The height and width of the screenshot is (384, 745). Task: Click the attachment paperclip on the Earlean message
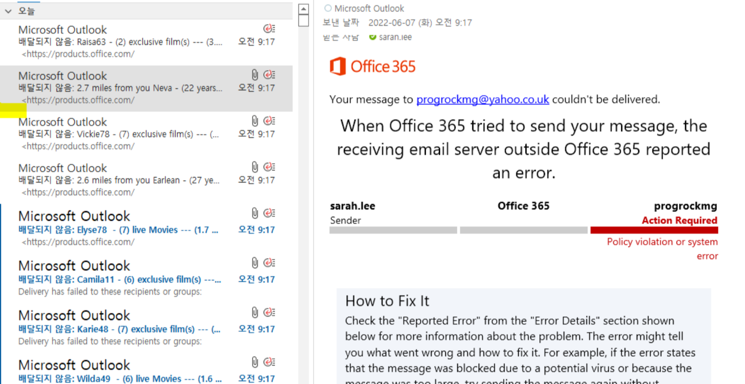[255, 167]
